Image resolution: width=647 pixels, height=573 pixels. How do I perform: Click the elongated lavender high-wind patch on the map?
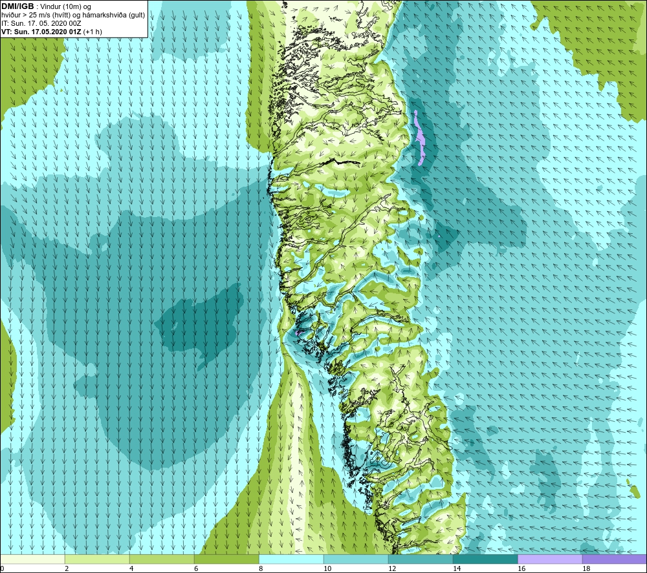coord(420,138)
